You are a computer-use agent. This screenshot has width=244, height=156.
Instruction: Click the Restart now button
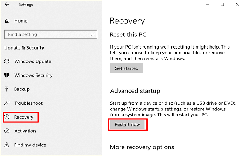[x=127, y=125]
